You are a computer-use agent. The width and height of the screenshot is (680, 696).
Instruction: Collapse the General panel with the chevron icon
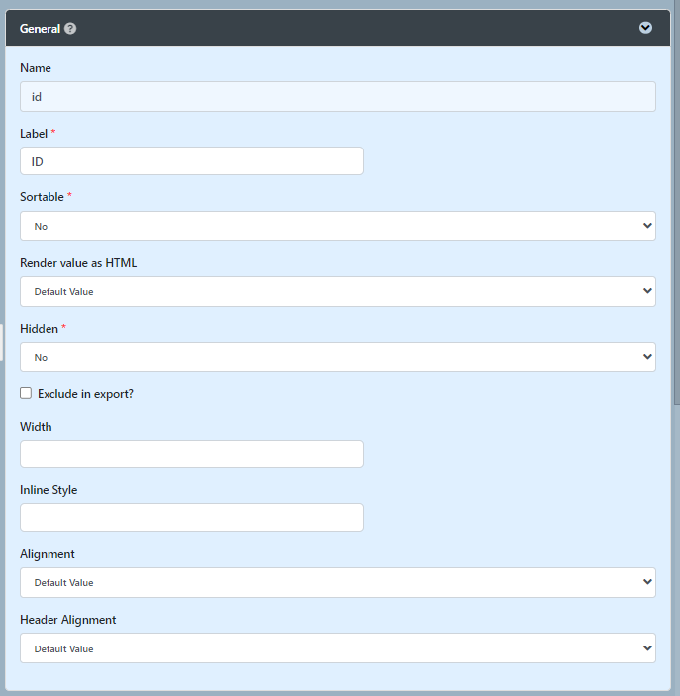pos(645,28)
